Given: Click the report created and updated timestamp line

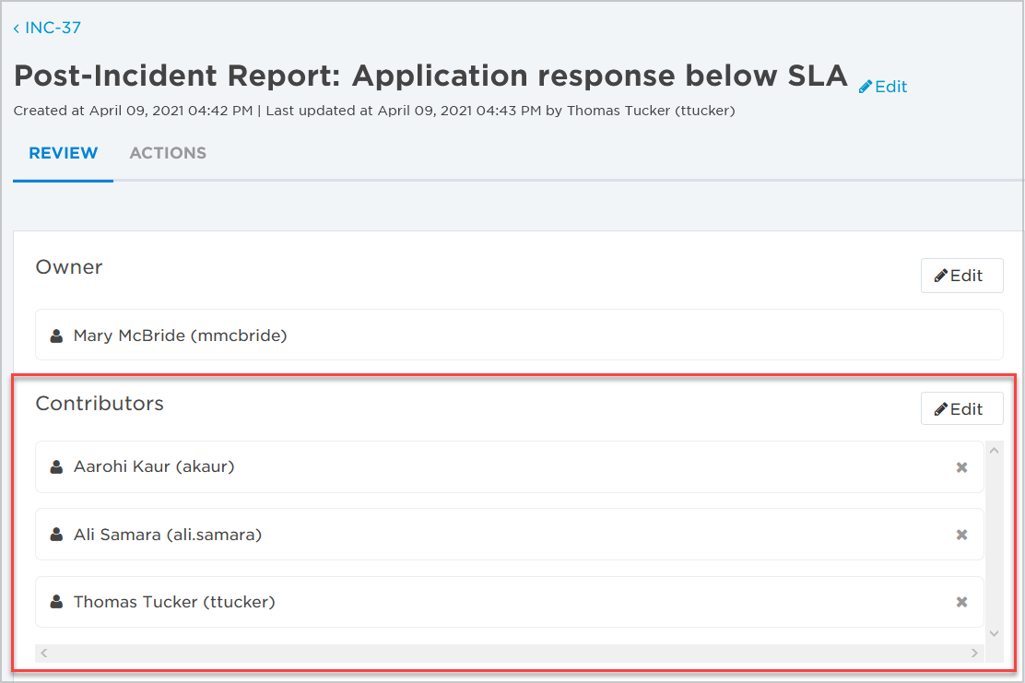Looking at the screenshot, I should (374, 112).
